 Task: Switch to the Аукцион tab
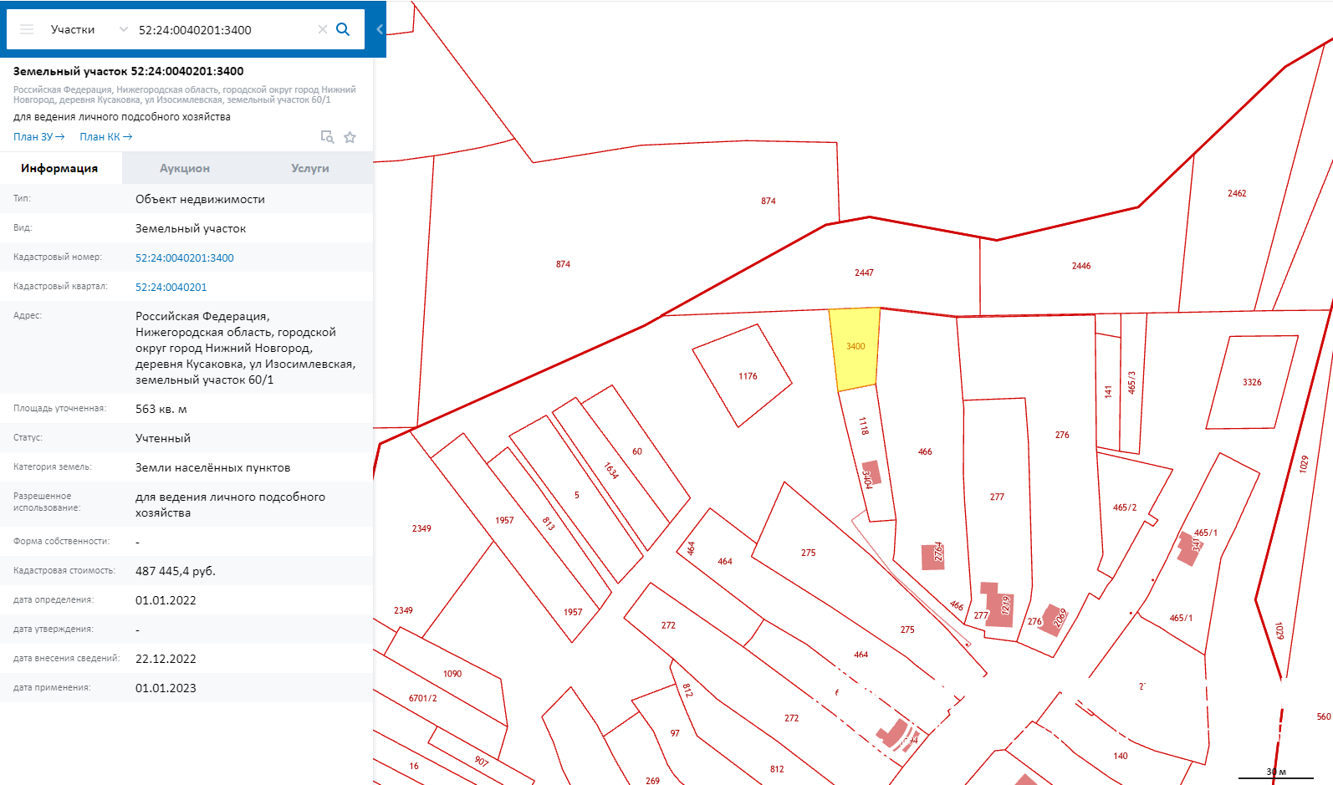pyautogui.click(x=185, y=168)
